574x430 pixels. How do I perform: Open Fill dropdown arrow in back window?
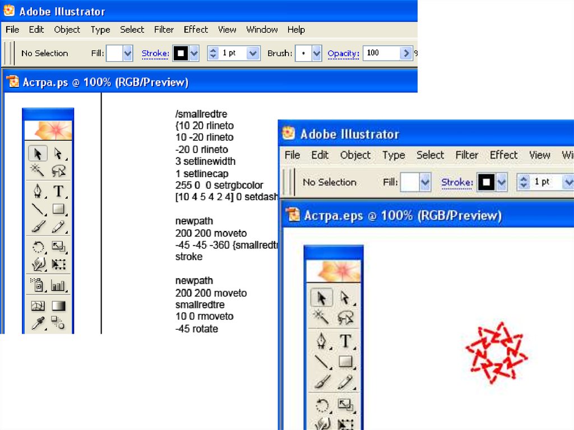pos(128,53)
